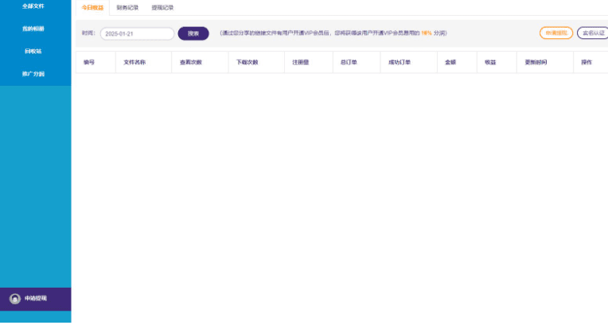Click the 申请提现 bar at sidebar bottom
The image size is (608, 329).
pyautogui.click(x=36, y=299)
